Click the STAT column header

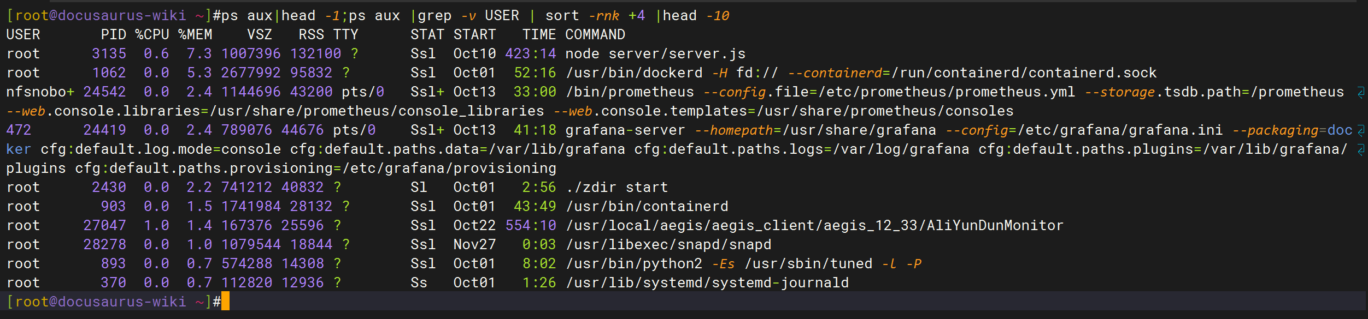427,35
